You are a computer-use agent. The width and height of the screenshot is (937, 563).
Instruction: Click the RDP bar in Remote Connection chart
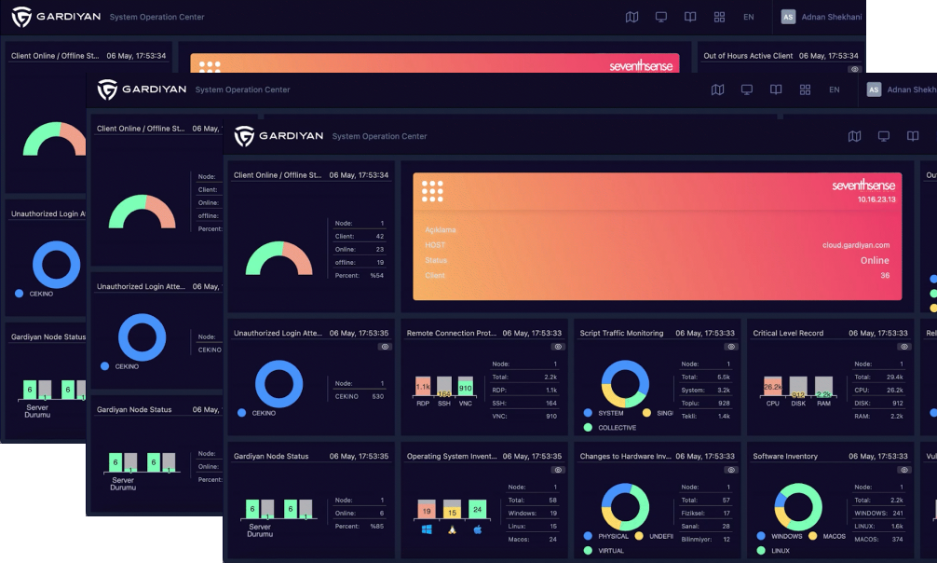coord(423,387)
